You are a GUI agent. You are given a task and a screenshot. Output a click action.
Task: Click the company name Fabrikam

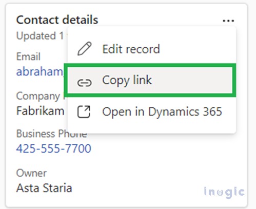[40, 111]
